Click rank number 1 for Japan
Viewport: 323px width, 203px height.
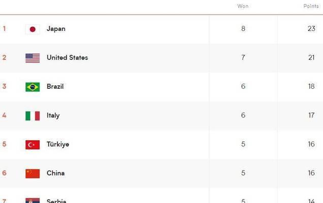click(x=4, y=28)
